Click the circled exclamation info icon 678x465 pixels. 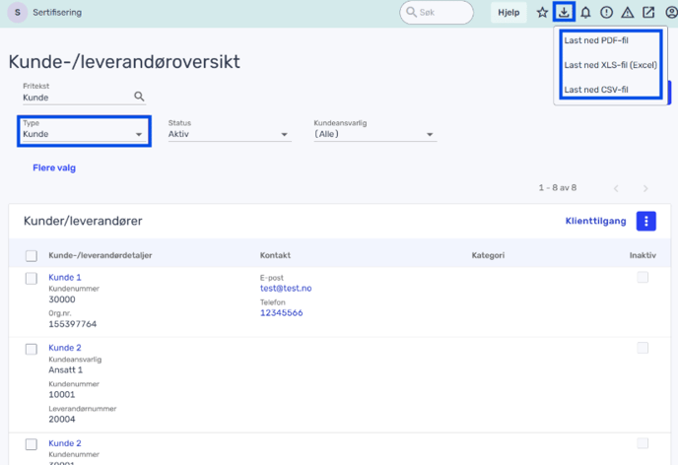[x=606, y=13]
